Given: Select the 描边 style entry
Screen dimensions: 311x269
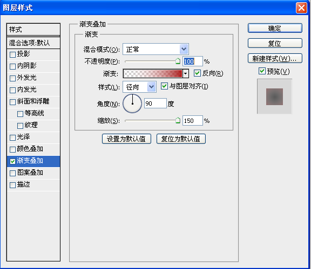Looking at the screenshot, I should [x=33, y=185].
